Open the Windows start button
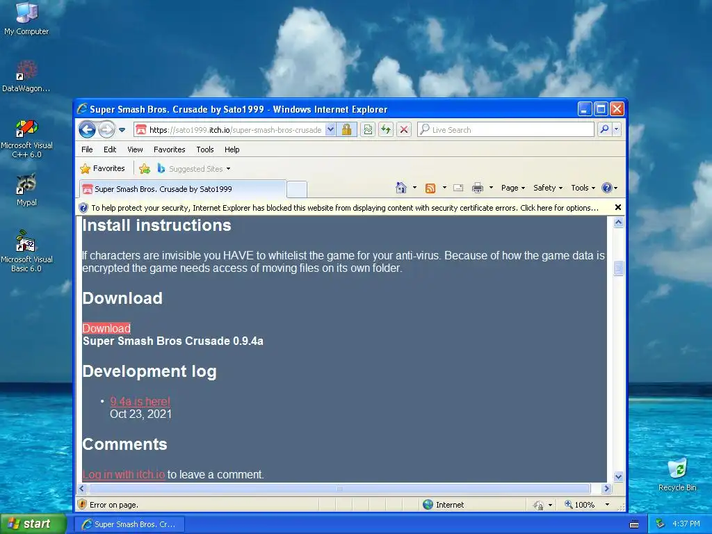The image size is (712, 534). point(33,524)
